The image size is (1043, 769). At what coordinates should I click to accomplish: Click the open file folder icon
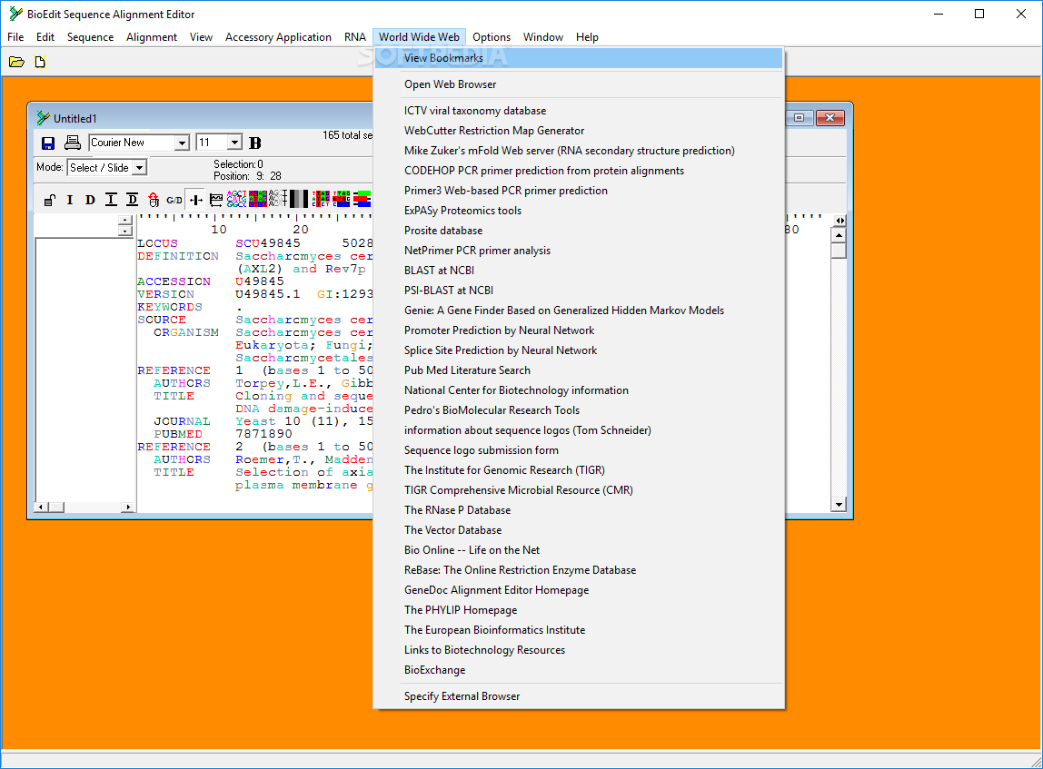[x=16, y=62]
